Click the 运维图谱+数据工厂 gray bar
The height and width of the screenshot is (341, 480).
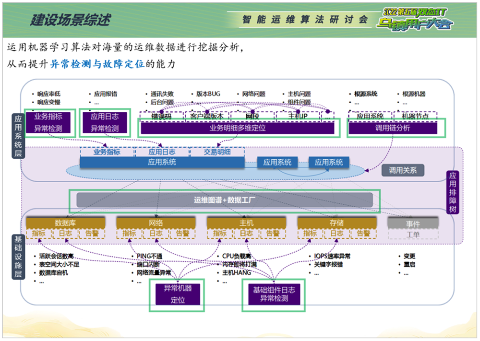(x=225, y=200)
